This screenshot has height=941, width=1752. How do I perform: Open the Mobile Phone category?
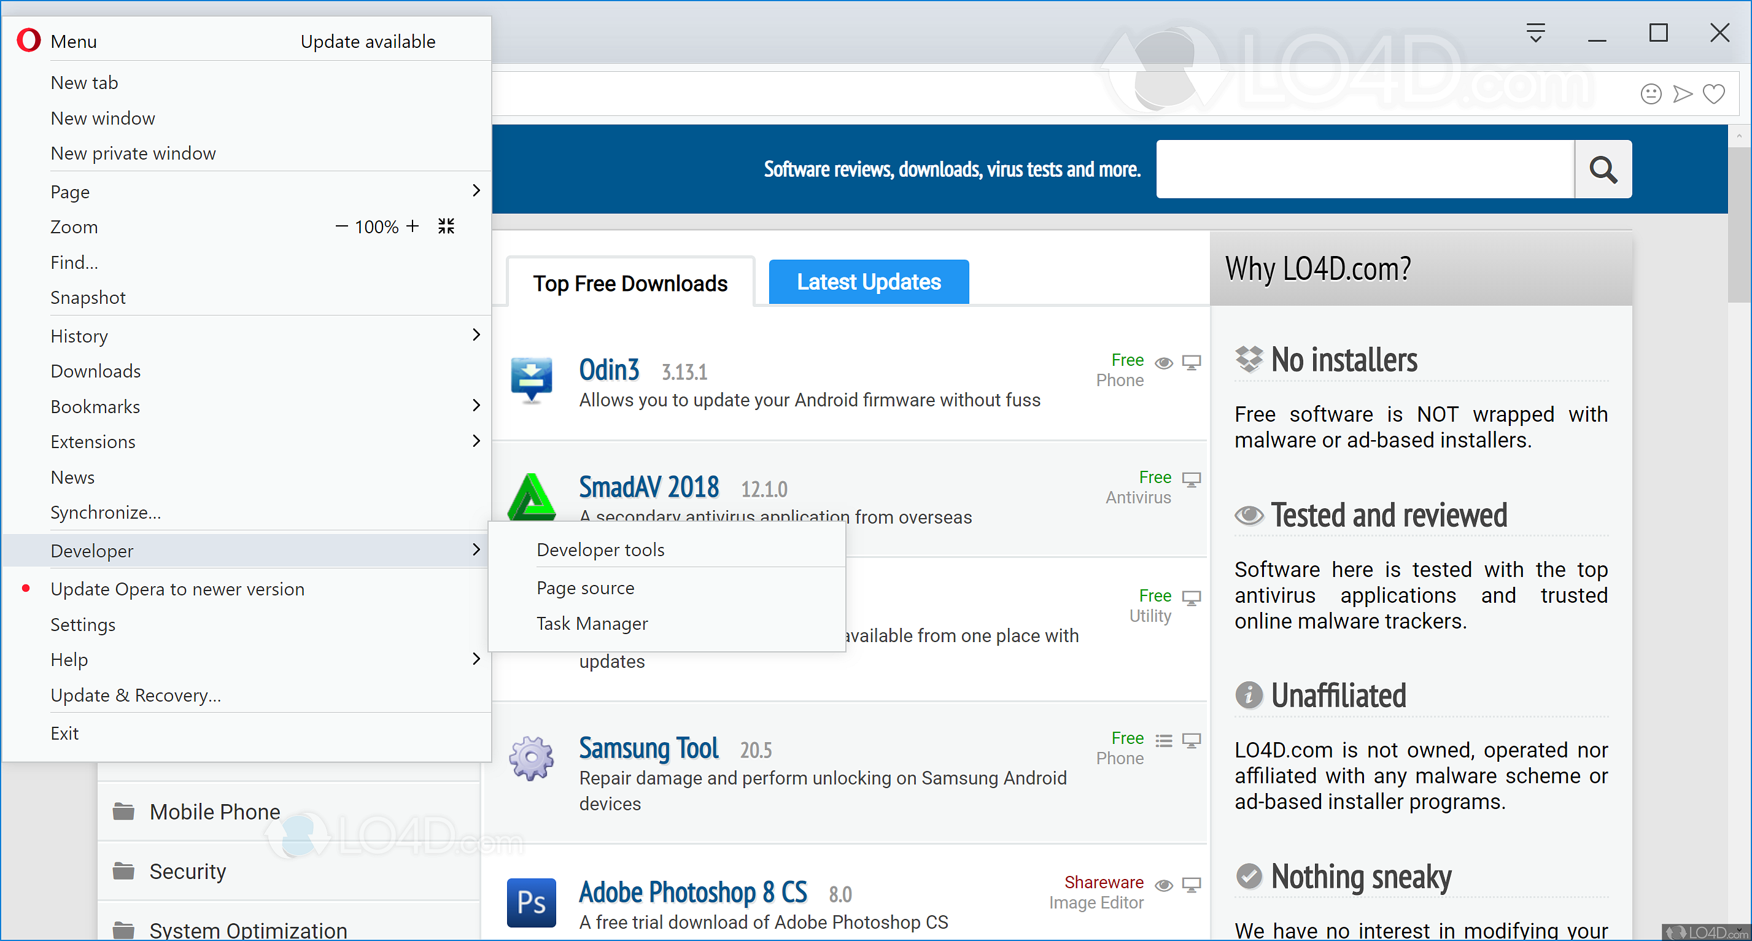[x=214, y=812]
